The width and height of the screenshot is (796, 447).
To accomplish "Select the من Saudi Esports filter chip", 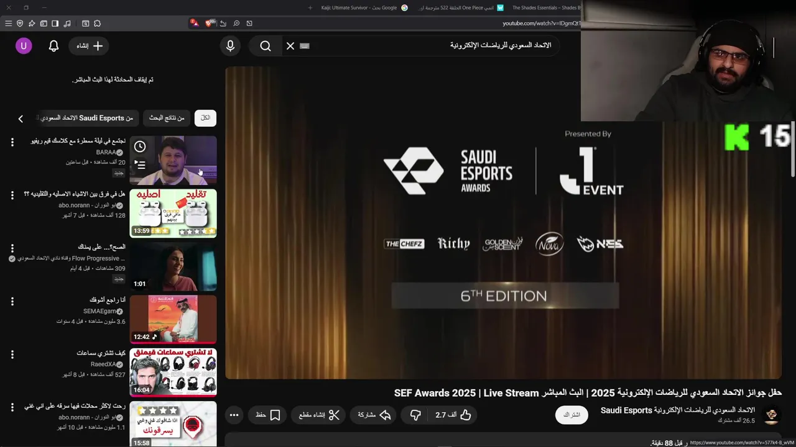I will pyautogui.click(x=87, y=118).
